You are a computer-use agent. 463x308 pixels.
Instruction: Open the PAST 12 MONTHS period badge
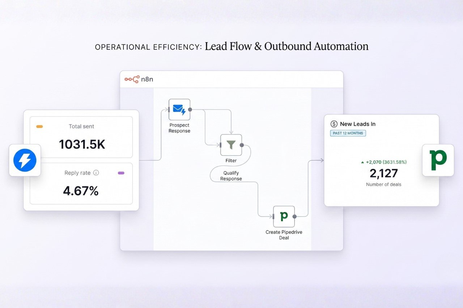[348, 133]
